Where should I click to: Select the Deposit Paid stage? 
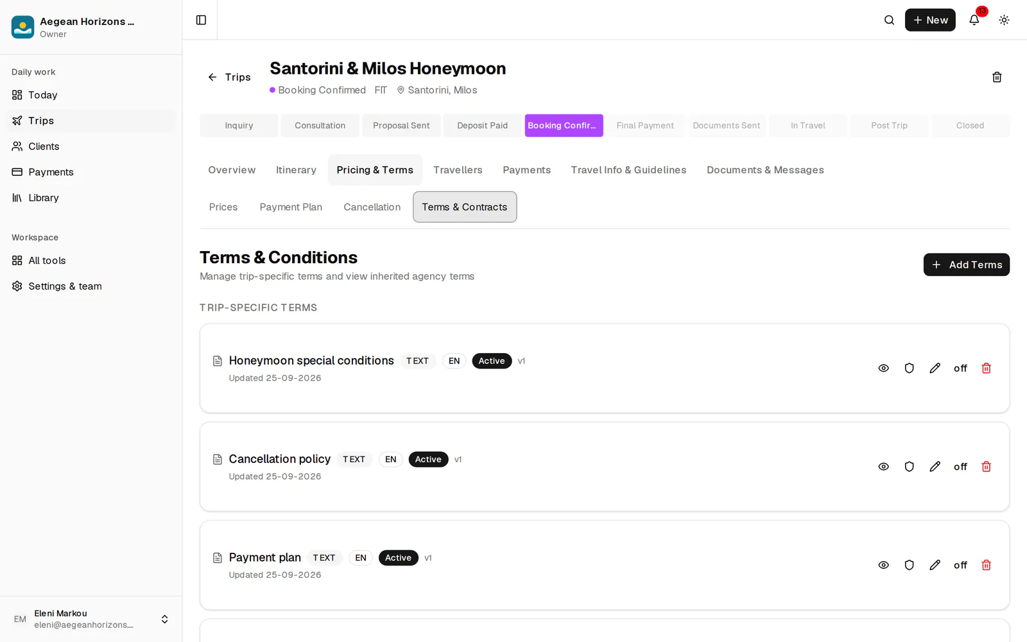(482, 126)
